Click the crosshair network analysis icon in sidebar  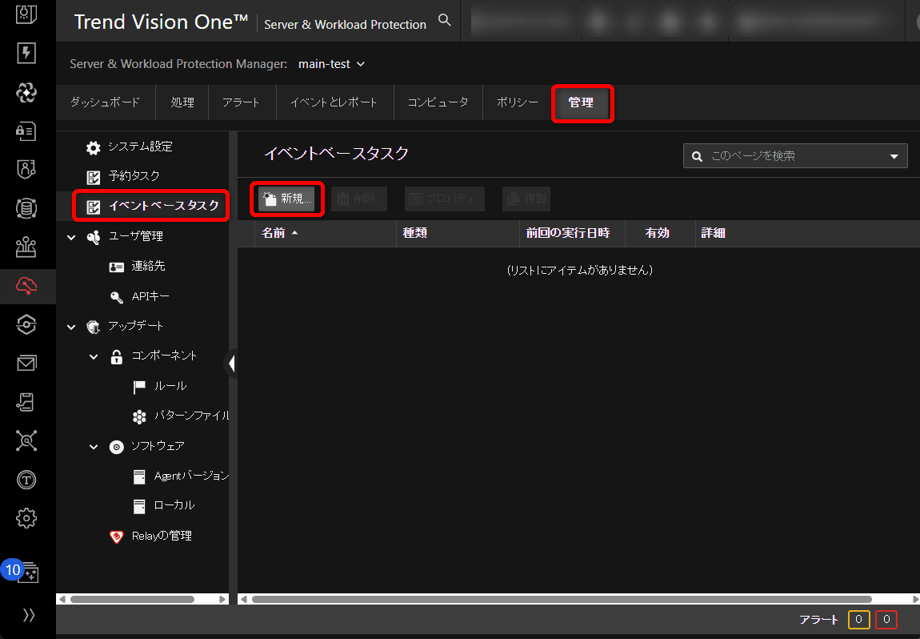click(26, 440)
